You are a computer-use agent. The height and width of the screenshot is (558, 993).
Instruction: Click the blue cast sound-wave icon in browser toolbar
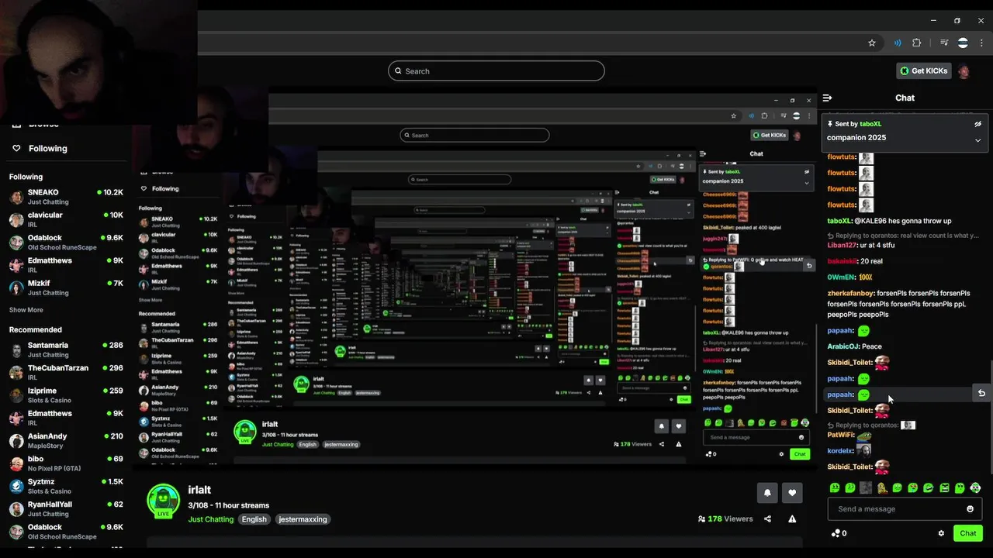898,43
